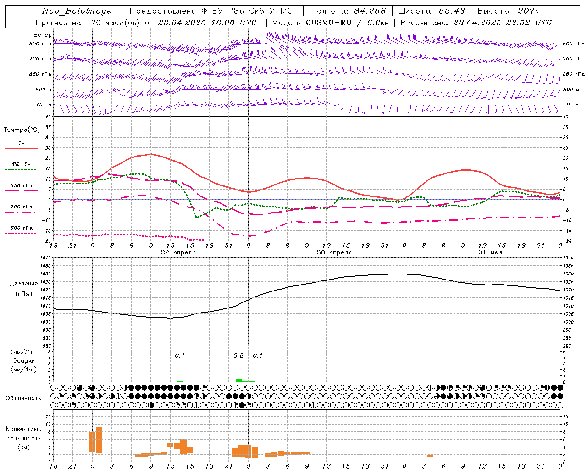This screenshot has height=470, width=587.
Task: Click the '850 гПа' temperature legend entry
Action: 21,186
